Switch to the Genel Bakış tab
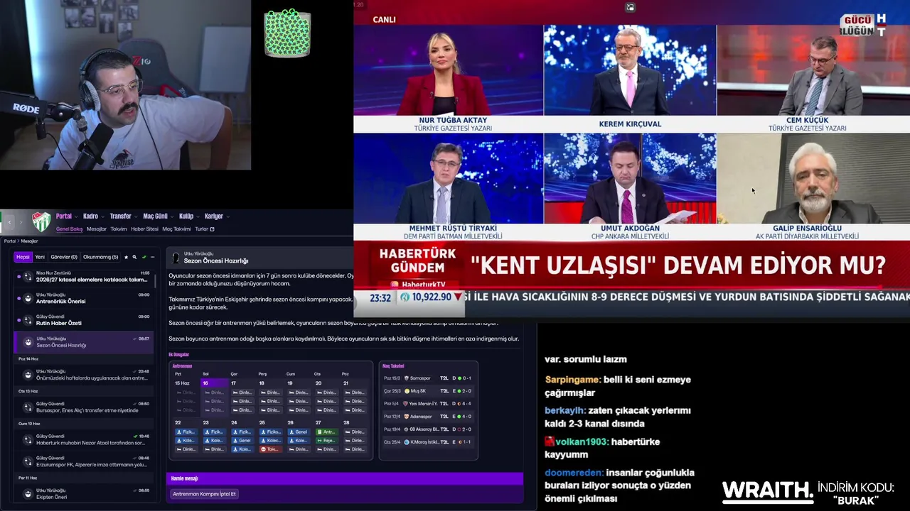 tap(69, 229)
